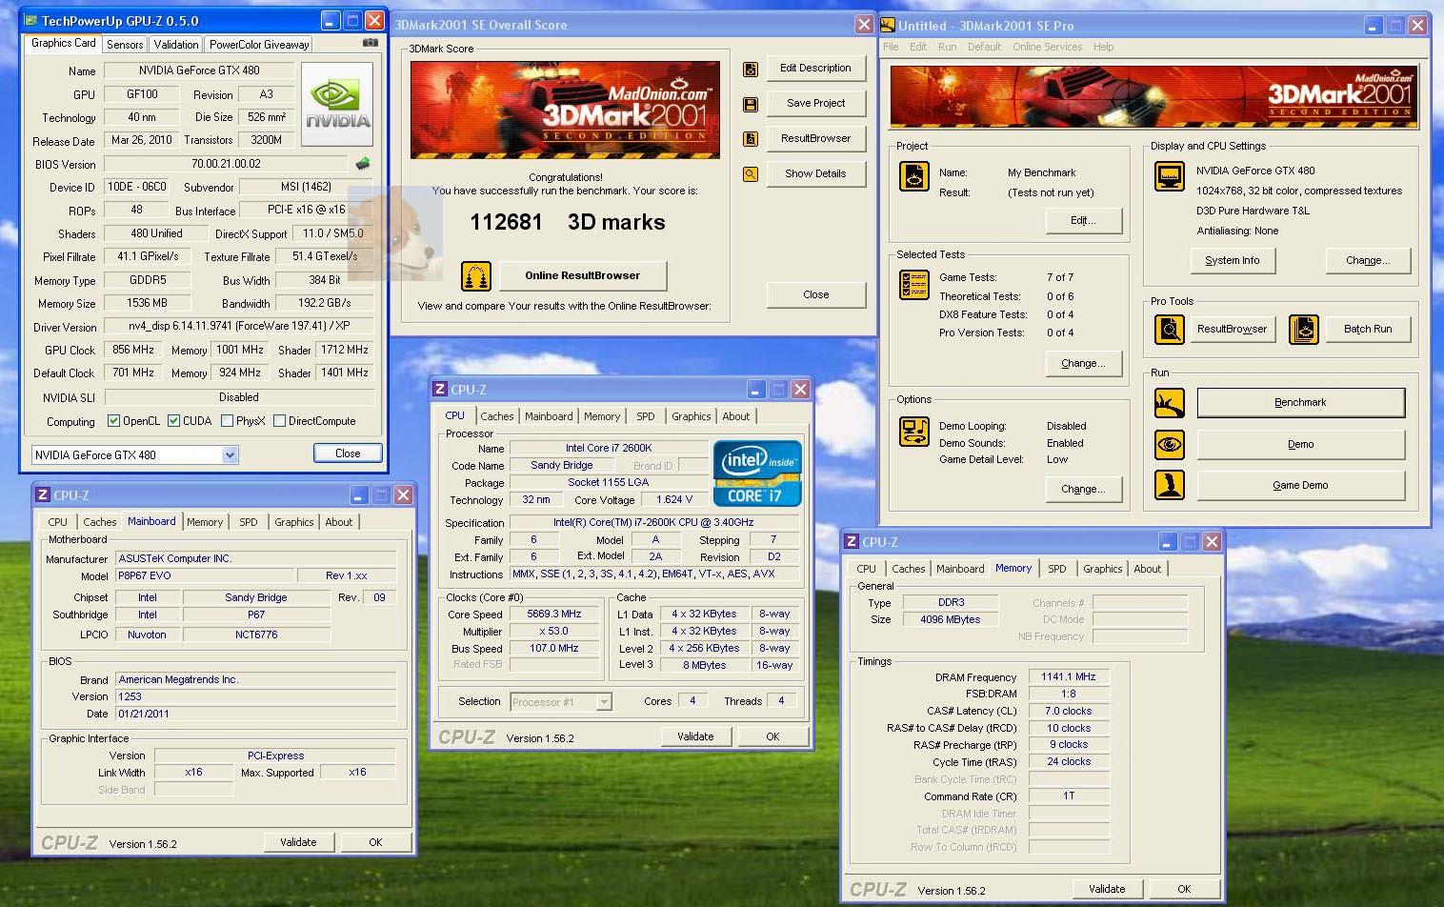Click Close button in GPU-Z window

coord(348,453)
